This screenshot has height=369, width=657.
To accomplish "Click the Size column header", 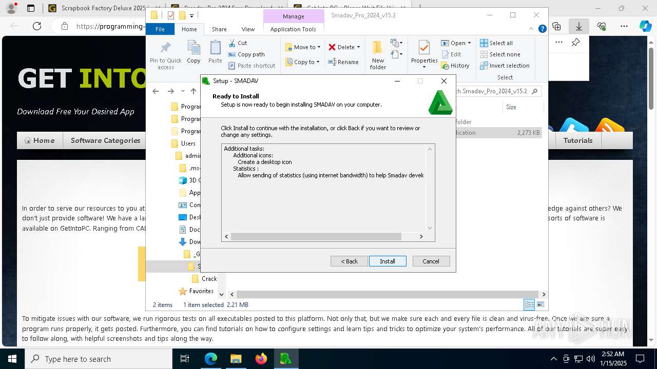I will click(x=522, y=107).
